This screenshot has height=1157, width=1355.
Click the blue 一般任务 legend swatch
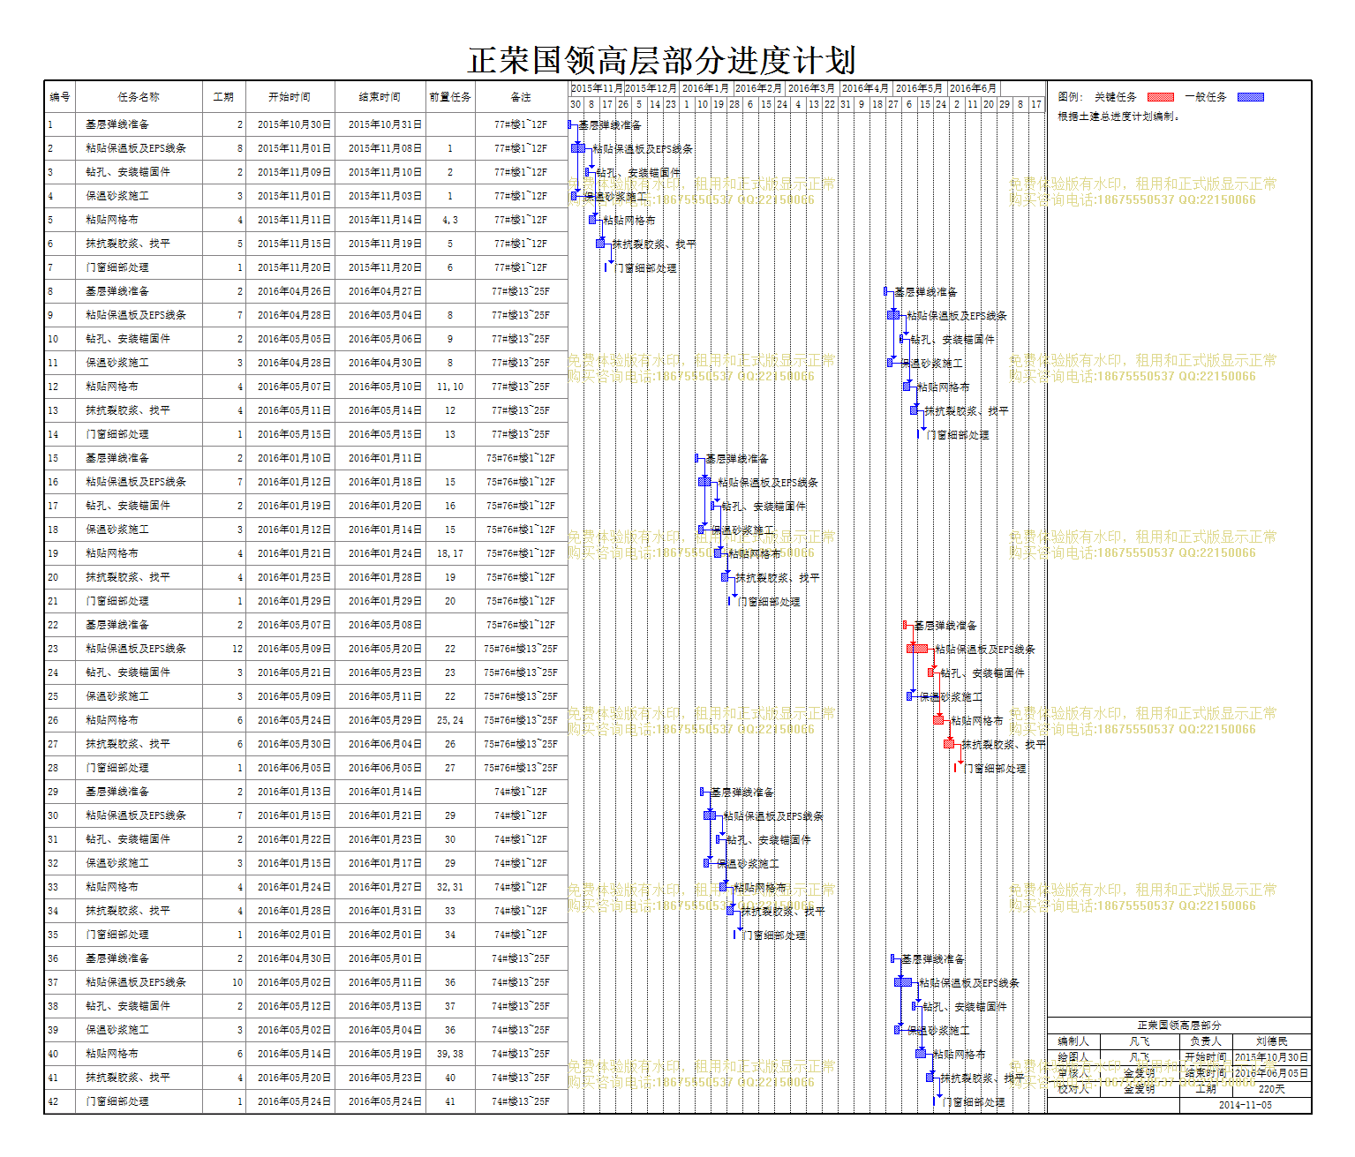1250,97
